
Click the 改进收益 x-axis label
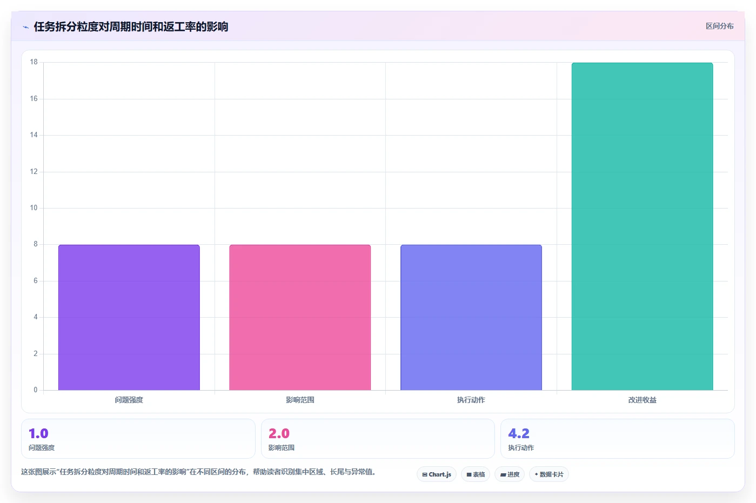643,400
